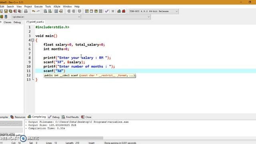Click the 'float salary=0, total_salary=0;' line
Viewport: 256px width, 144px height.
coord(74,44)
